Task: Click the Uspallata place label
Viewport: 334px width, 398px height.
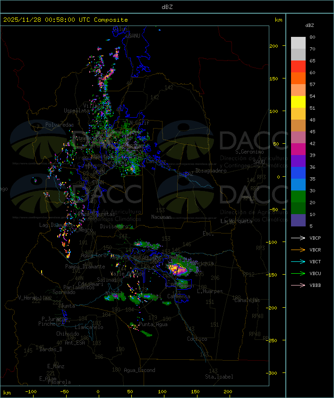Action: [x=77, y=111]
